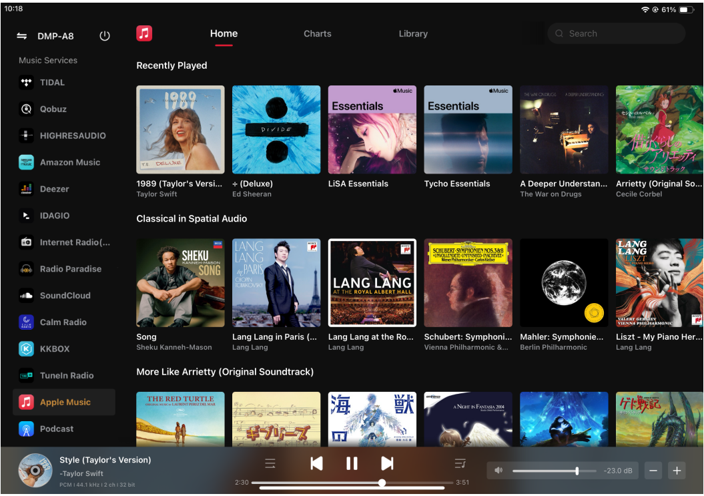This screenshot has width=704, height=496.
Task: Open Sheku Kanneh-Mason Song album
Action: click(x=180, y=282)
